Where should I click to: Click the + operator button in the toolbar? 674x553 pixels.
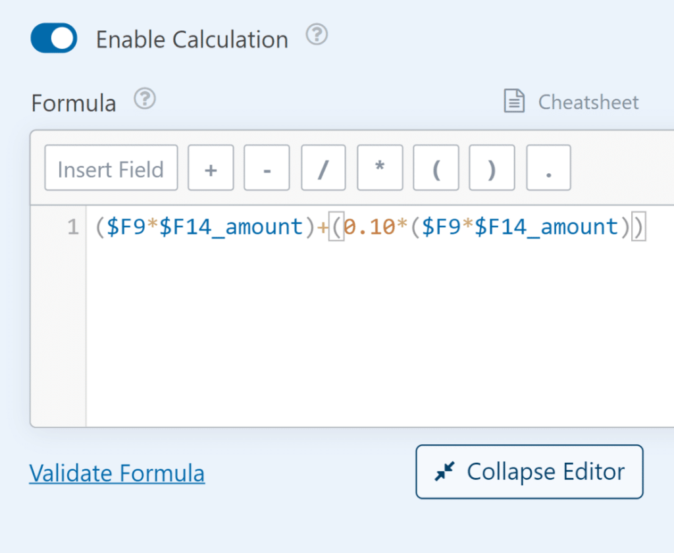click(x=211, y=167)
